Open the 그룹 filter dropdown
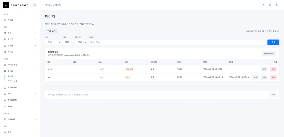This screenshot has height=137, width=284. (x=68, y=42)
